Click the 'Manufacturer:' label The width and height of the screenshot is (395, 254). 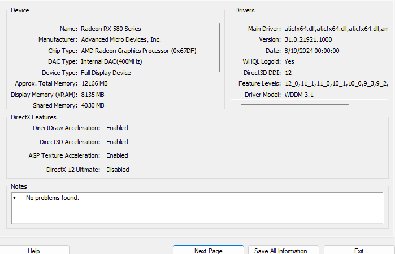click(58, 39)
